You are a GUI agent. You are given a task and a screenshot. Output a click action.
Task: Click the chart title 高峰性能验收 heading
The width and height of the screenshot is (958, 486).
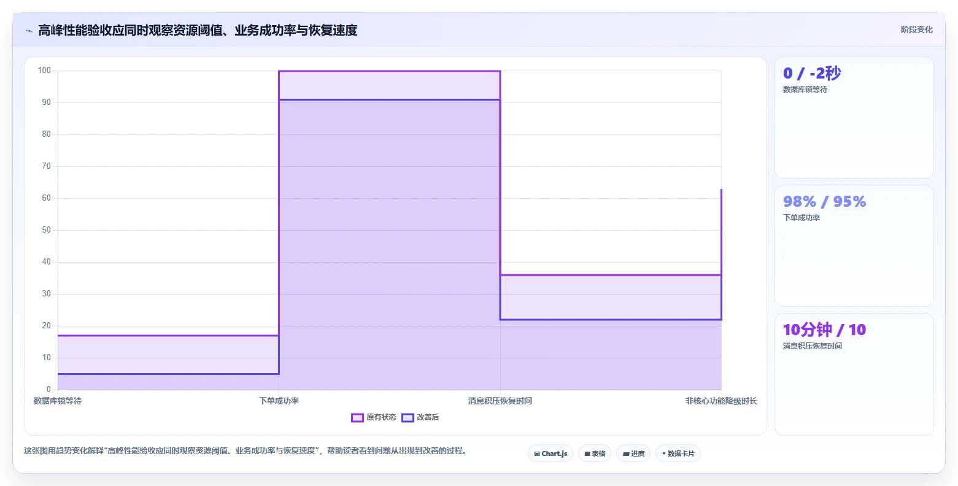point(198,30)
